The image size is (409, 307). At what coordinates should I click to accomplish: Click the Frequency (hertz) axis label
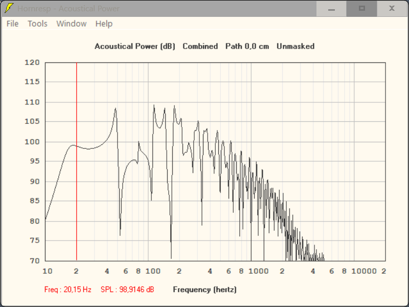pyautogui.click(x=204, y=289)
